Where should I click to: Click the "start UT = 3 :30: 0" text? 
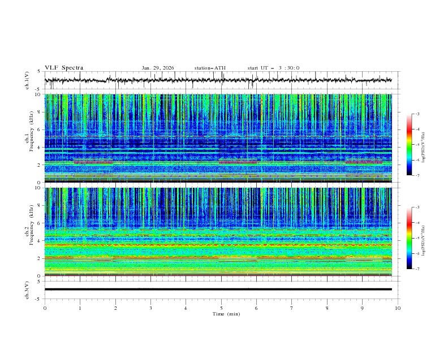(273, 68)
